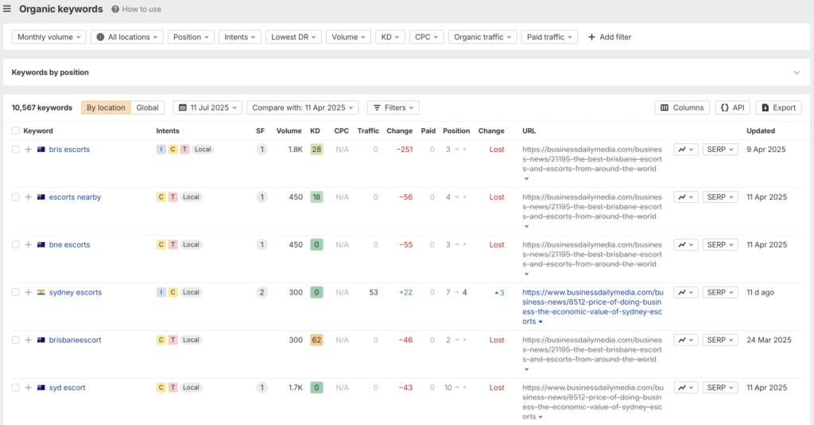Select the By location tab

(x=106, y=107)
